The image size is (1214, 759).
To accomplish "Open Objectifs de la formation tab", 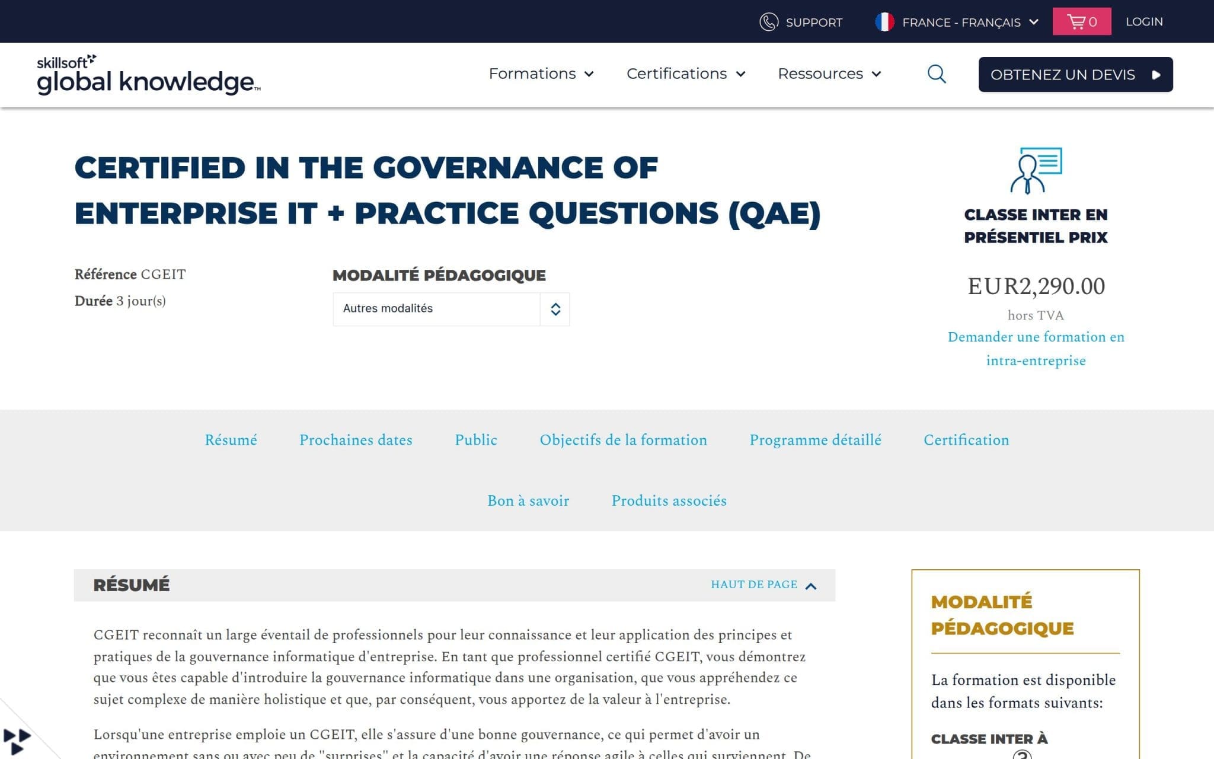I will [x=623, y=440].
